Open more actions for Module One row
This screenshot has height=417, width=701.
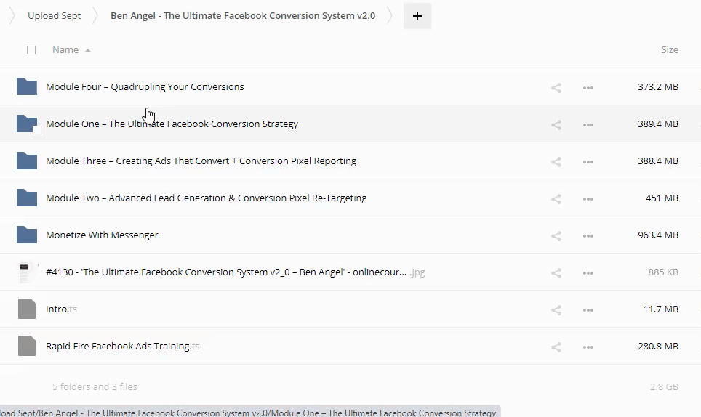[x=588, y=125]
